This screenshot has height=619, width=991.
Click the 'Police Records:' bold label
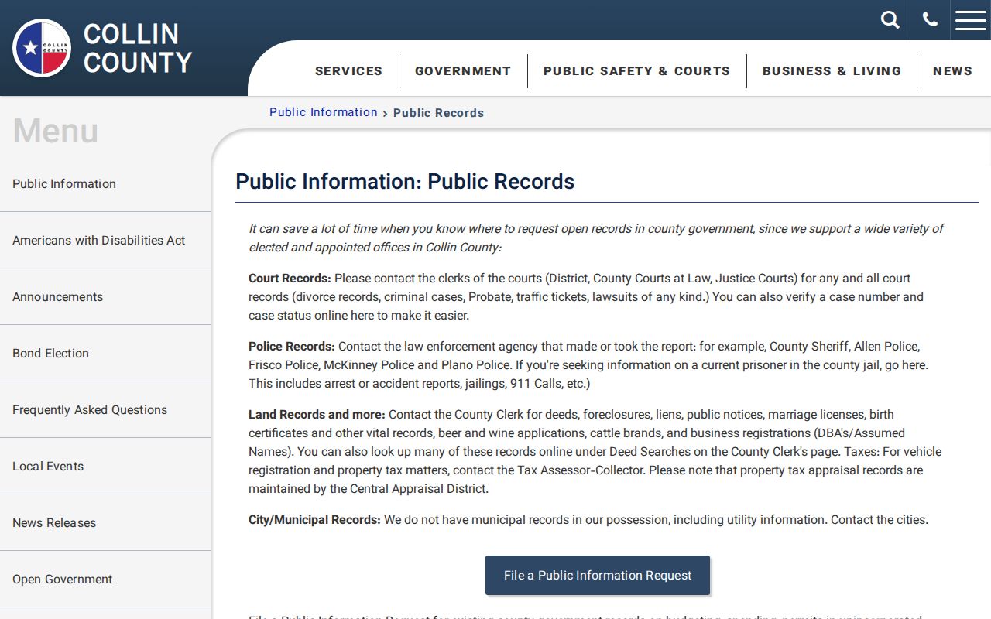click(x=292, y=347)
